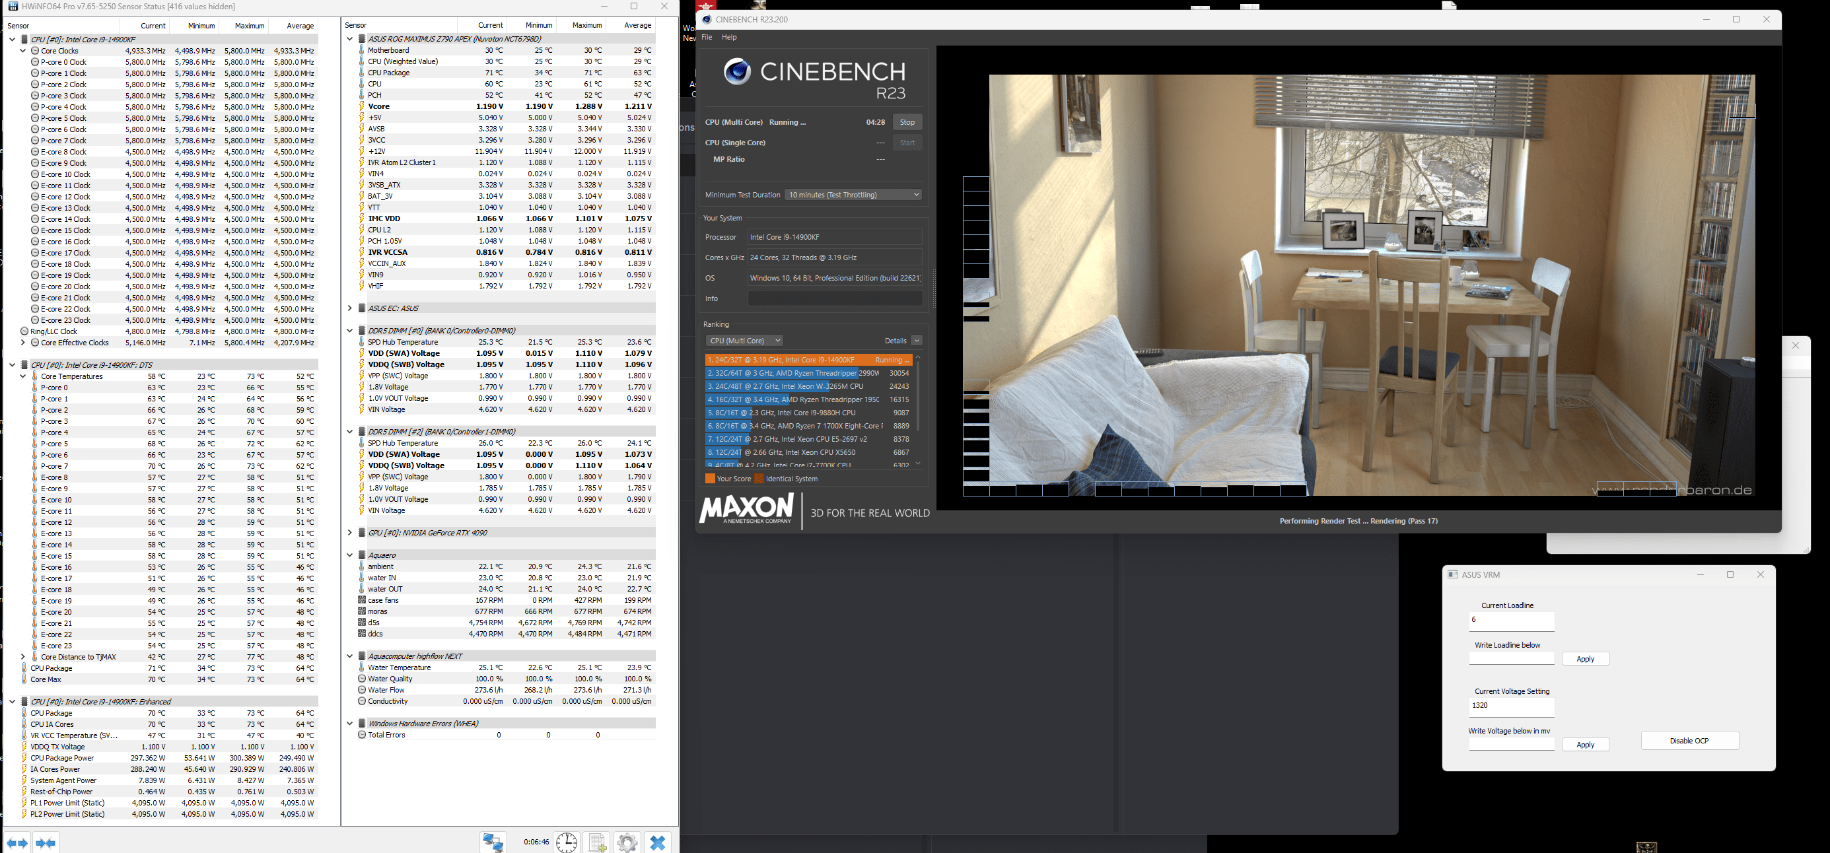Click the shrink sensor columns arrows icon
This screenshot has width=1830, height=853.
(x=46, y=843)
